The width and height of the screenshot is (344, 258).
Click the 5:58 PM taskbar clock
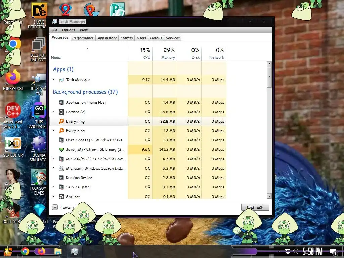313,251
